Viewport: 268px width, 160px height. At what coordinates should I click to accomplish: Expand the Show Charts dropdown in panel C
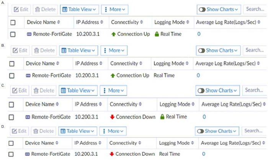tap(235, 91)
